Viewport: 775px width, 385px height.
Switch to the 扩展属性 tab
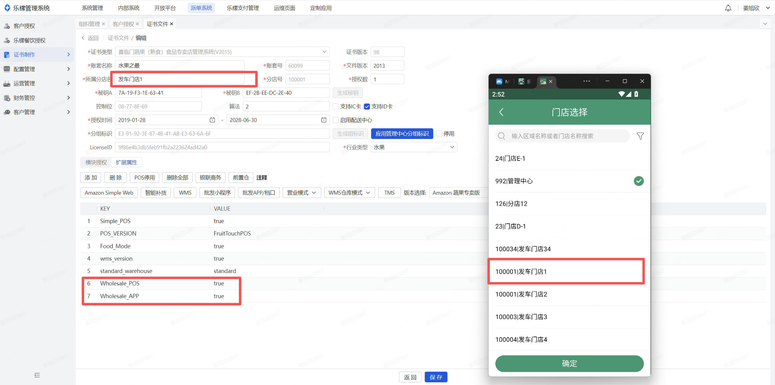pos(127,163)
